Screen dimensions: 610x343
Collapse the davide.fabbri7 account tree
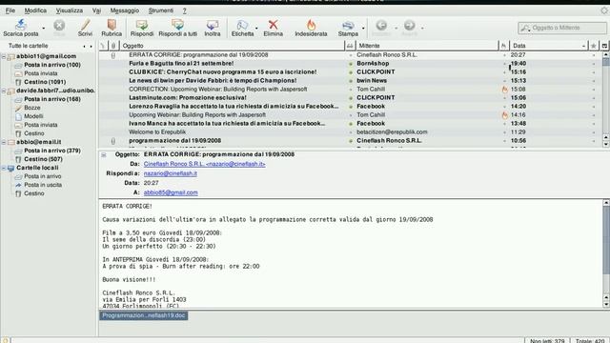pos(4,91)
